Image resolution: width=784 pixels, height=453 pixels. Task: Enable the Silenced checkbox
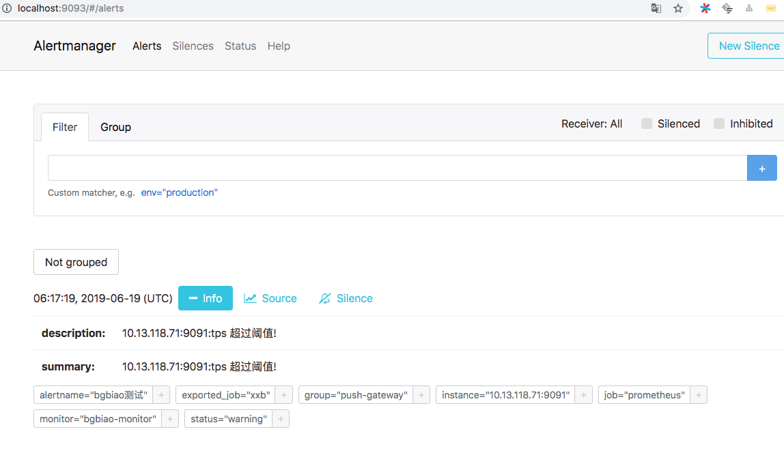coord(647,124)
